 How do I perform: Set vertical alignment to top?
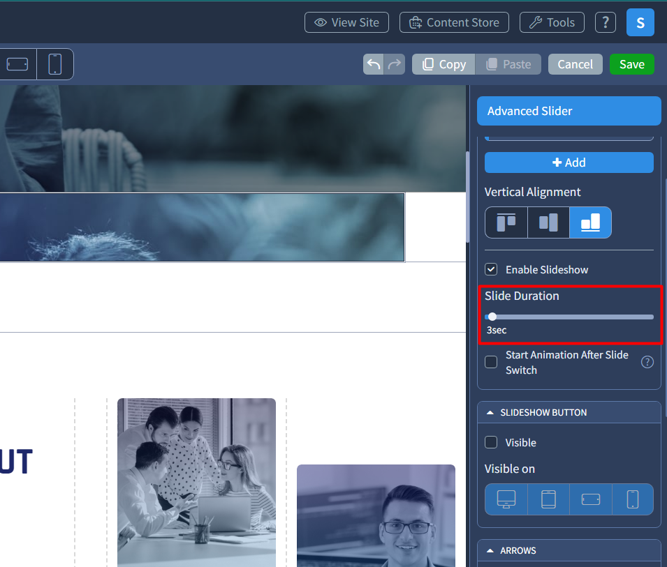coord(506,222)
